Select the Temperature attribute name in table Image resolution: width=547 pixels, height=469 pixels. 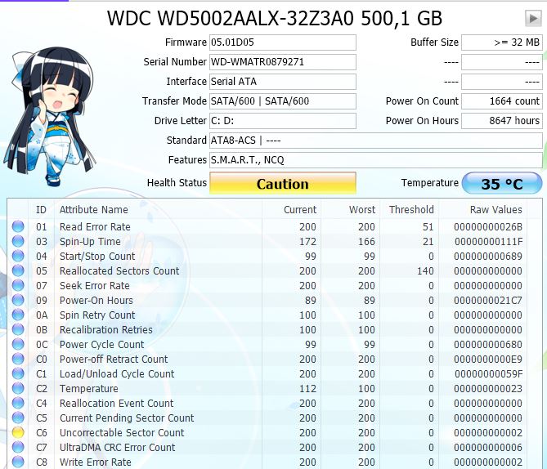(x=88, y=389)
